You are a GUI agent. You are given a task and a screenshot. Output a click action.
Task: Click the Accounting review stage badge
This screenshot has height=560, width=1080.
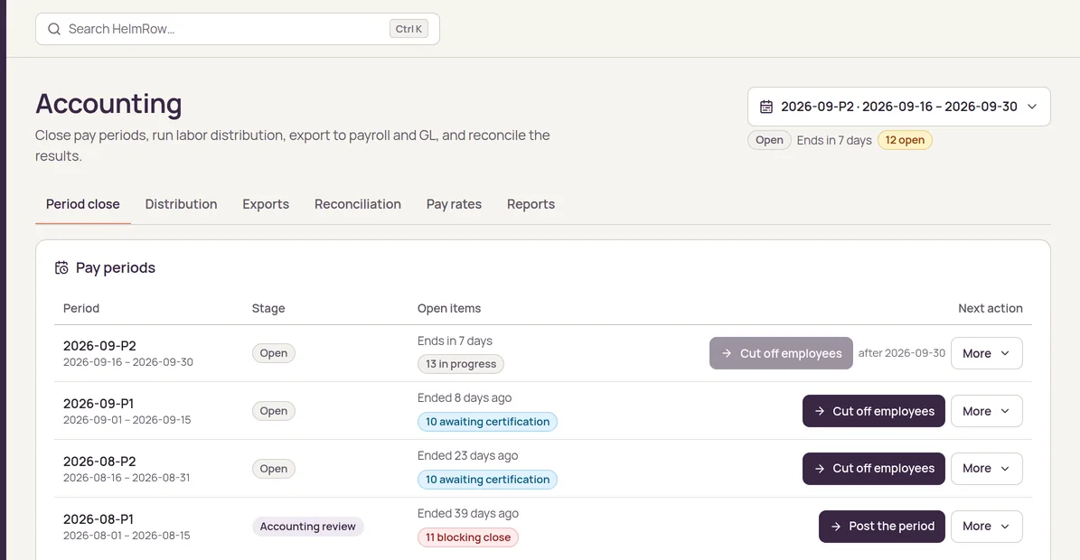pos(308,527)
